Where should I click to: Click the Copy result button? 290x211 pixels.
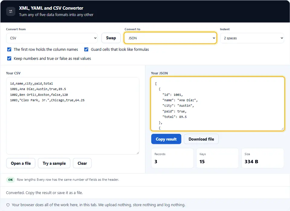[166, 139]
